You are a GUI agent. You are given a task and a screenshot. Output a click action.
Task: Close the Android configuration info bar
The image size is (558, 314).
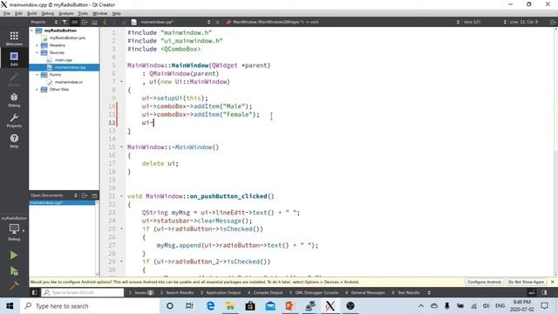[552, 282]
